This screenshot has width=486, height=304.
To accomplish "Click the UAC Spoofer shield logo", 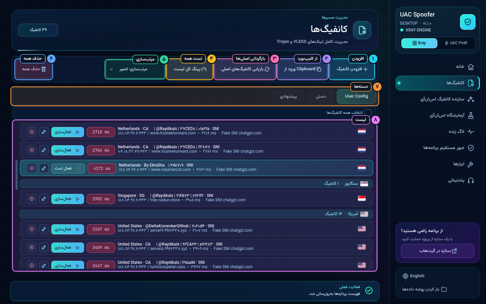I will click(467, 22).
